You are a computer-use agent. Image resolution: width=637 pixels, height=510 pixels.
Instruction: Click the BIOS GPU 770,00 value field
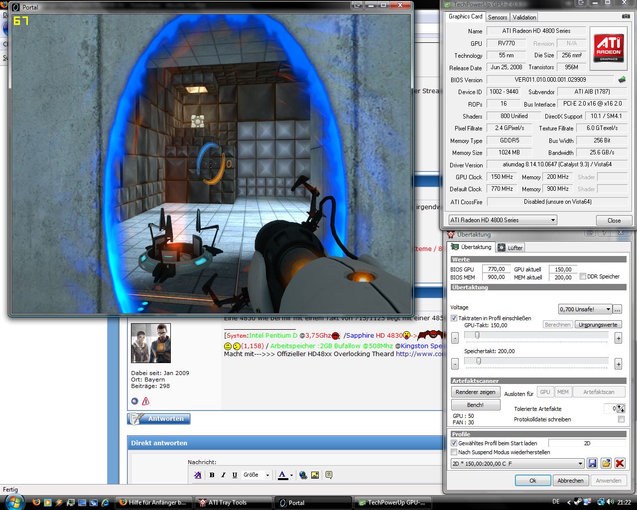point(496,269)
